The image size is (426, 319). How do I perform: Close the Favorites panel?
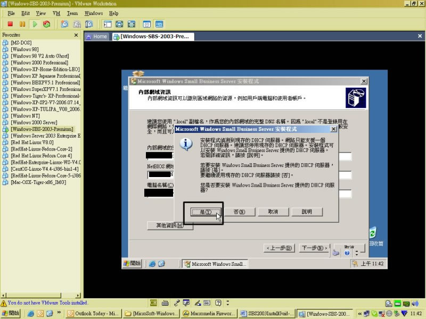pos(76,35)
